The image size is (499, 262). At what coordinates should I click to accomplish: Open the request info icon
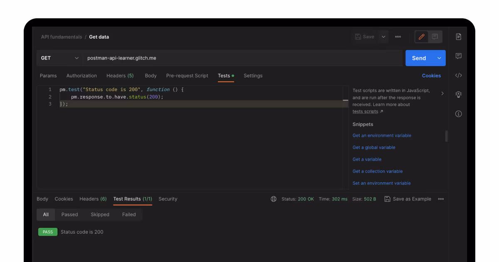458,114
